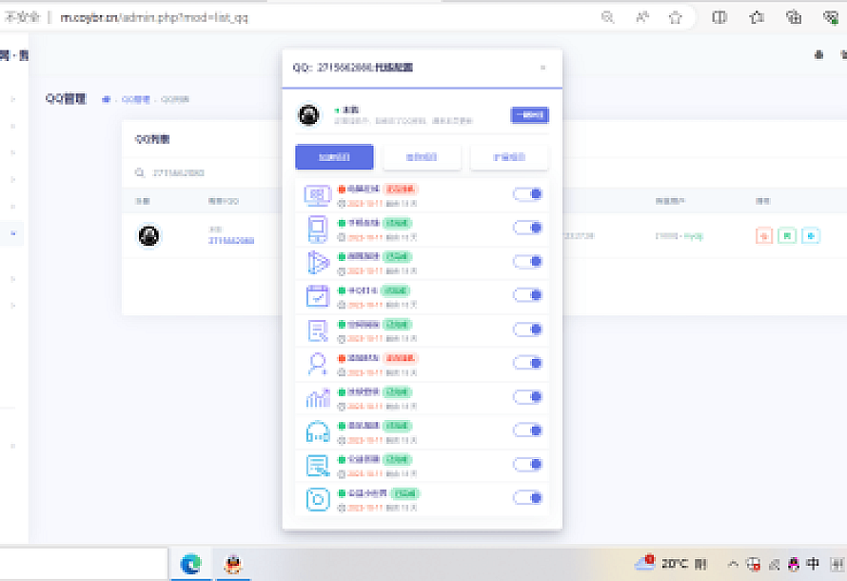Collapse the highlighted sidebar menu chevron
Image resolution: width=847 pixels, height=581 pixels.
tap(12, 232)
